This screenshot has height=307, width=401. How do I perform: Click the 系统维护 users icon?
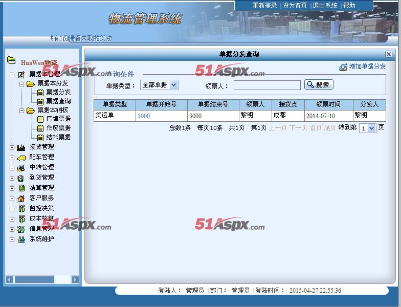[x=21, y=239]
